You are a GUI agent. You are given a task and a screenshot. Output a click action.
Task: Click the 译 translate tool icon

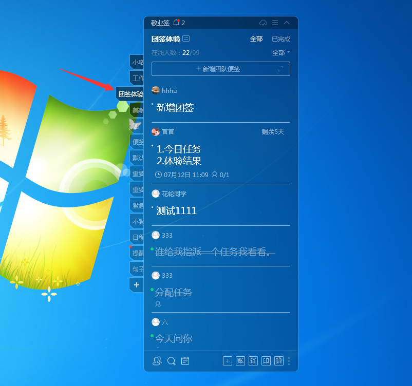[x=253, y=361]
